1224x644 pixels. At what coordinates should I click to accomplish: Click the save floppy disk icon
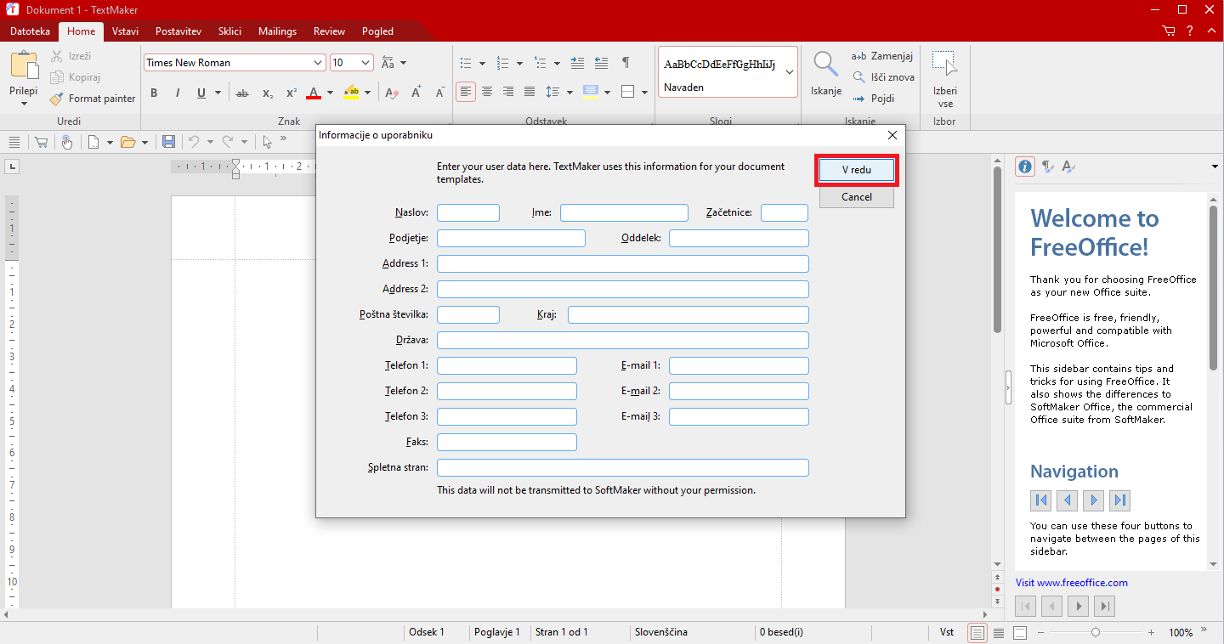click(168, 142)
